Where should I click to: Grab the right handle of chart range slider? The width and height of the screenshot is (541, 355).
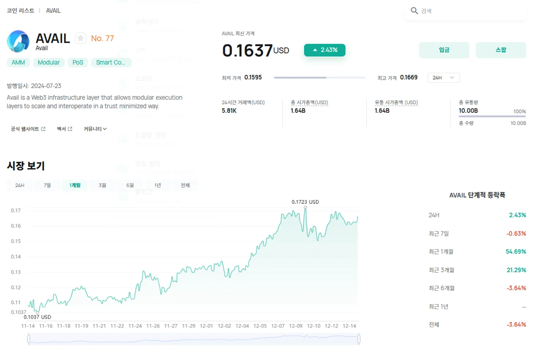359,339
